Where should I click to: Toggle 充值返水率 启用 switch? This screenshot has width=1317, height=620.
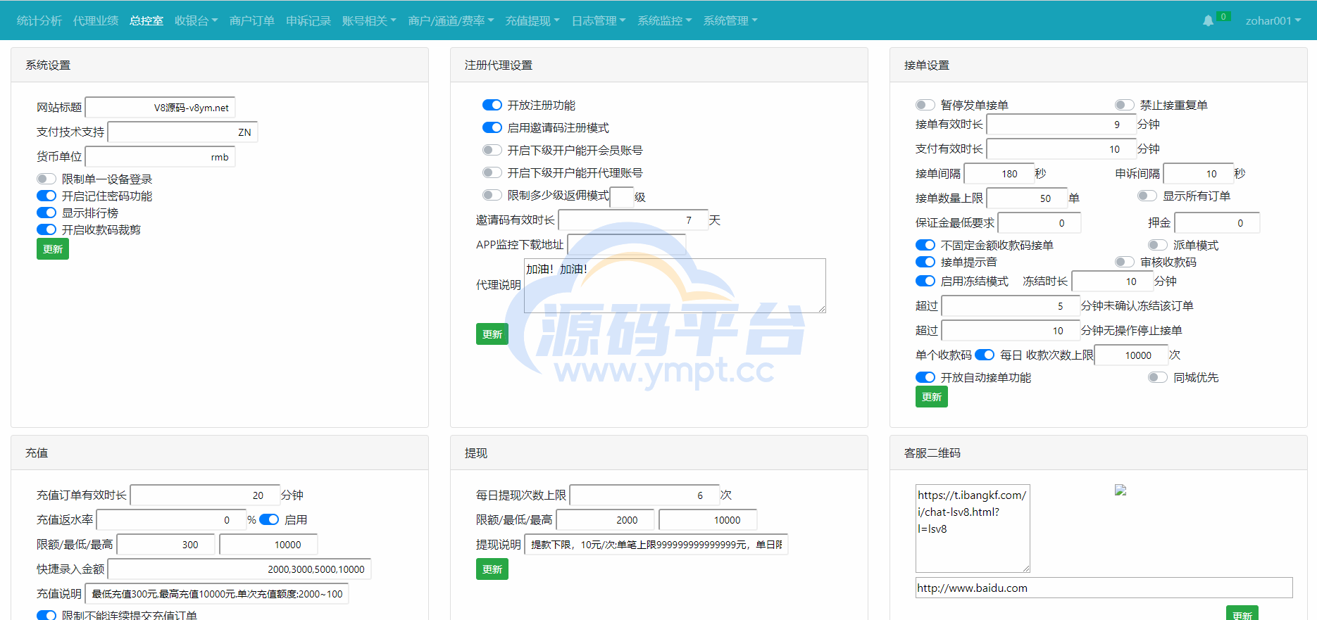pos(269,519)
